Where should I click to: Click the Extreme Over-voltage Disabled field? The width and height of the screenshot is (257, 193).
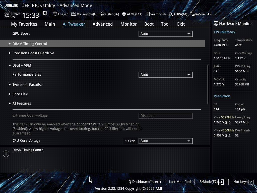[x=166, y=116]
